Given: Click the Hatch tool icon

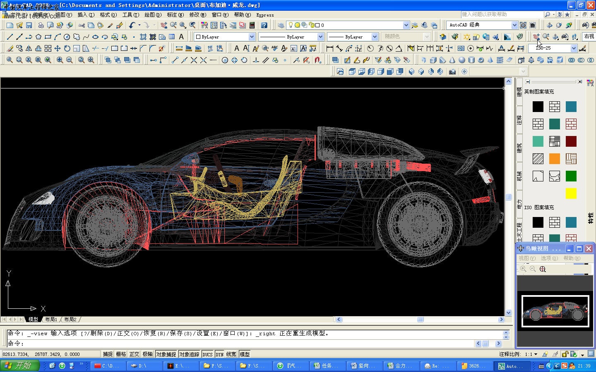Looking at the screenshot, I should click(x=143, y=37).
